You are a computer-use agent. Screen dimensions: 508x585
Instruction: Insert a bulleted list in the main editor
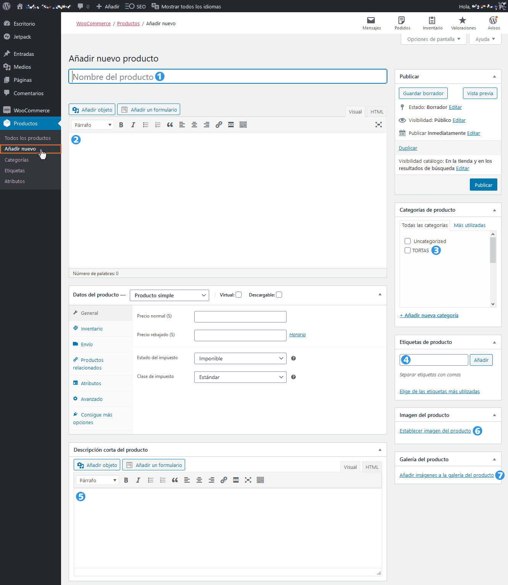coord(145,125)
